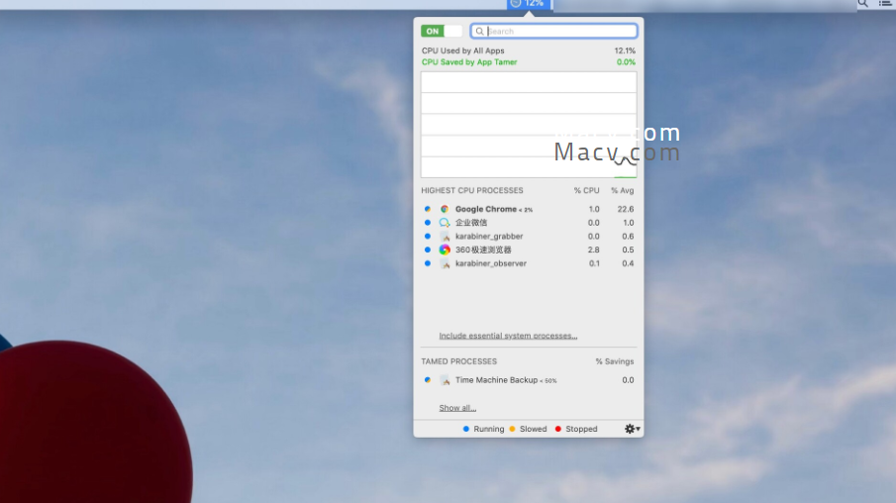
Task: Open the gear settings dropdown menu
Action: pyautogui.click(x=632, y=429)
